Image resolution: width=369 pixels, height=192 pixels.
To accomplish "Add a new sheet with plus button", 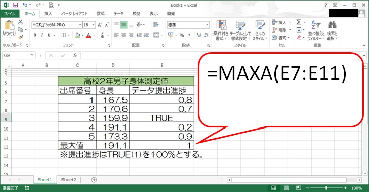I will tap(94, 180).
